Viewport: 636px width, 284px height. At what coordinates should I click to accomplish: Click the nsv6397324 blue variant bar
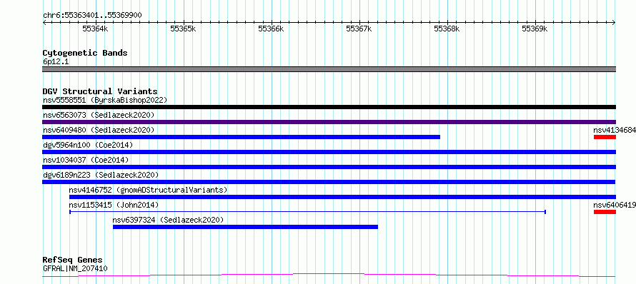click(245, 227)
